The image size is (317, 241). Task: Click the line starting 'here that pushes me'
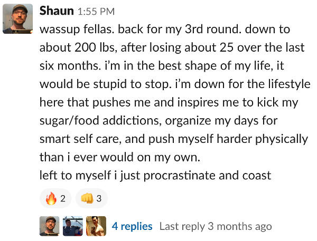click(x=169, y=102)
